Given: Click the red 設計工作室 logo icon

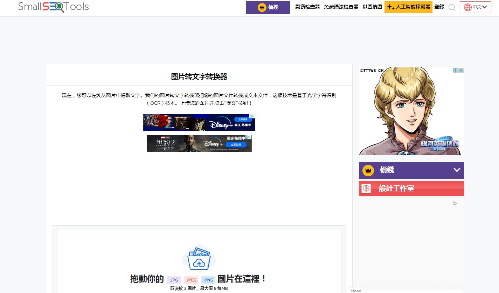Looking at the screenshot, I should pyautogui.click(x=366, y=188).
